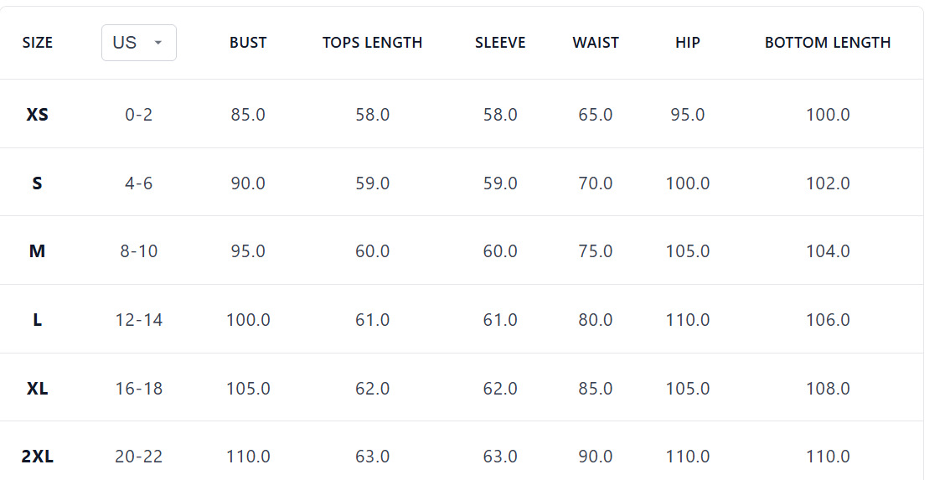950x480 pixels.
Task: Select the 8-10 US size cell
Action: pos(139,251)
